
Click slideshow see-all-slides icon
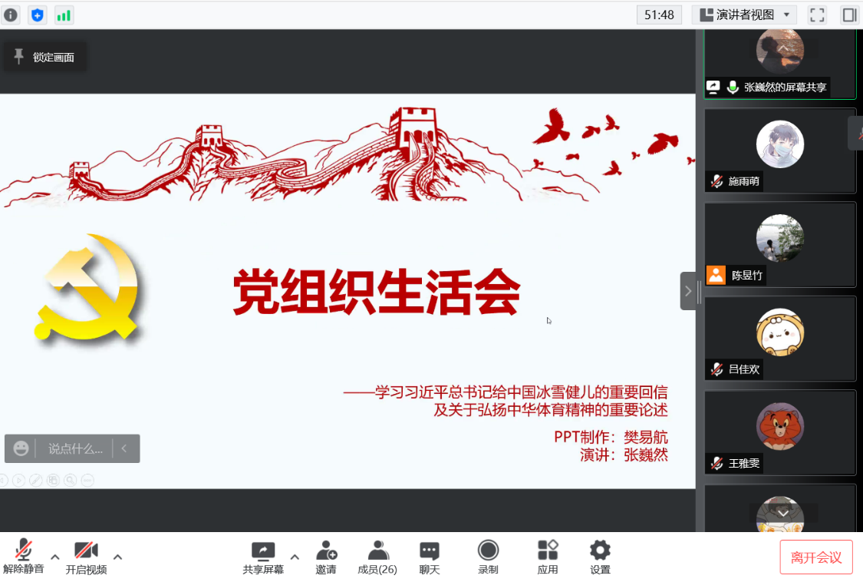tap(53, 481)
